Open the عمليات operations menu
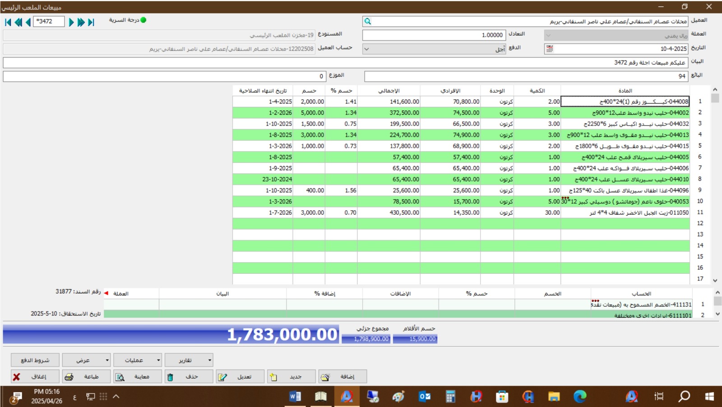 [137, 360]
